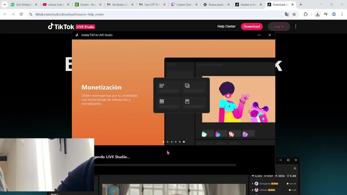Viewport: 347px width, 195px height.
Task: Click the LIVE Studio installation progress bar
Action: (x=165, y=165)
